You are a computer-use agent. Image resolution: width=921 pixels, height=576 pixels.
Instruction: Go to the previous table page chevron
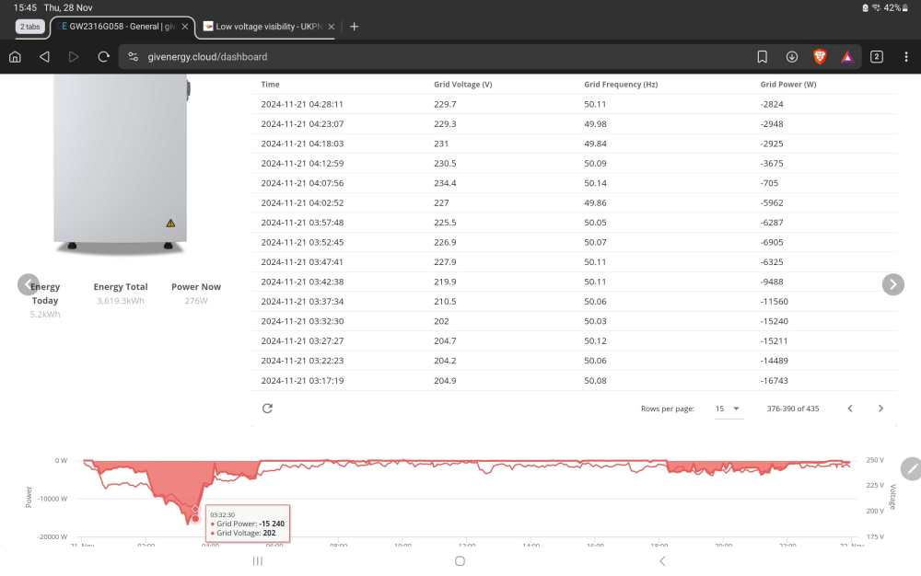(x=850, y=409)
